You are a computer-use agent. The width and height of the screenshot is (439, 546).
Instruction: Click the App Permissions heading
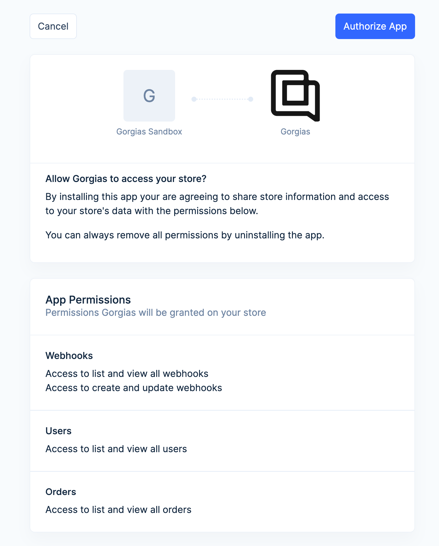[88, 300]
